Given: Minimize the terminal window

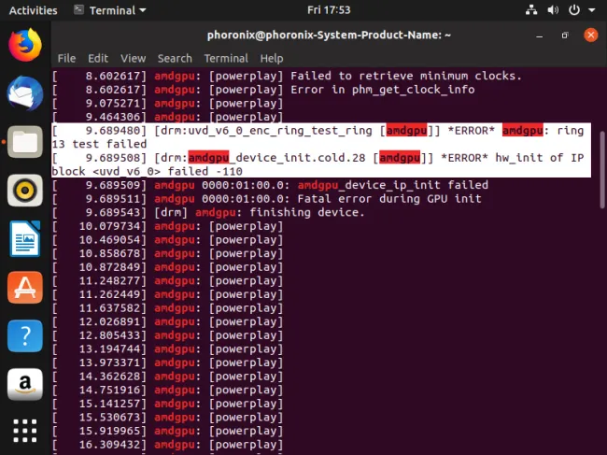Looking at the screenshot, I should [x=539, y=36].
